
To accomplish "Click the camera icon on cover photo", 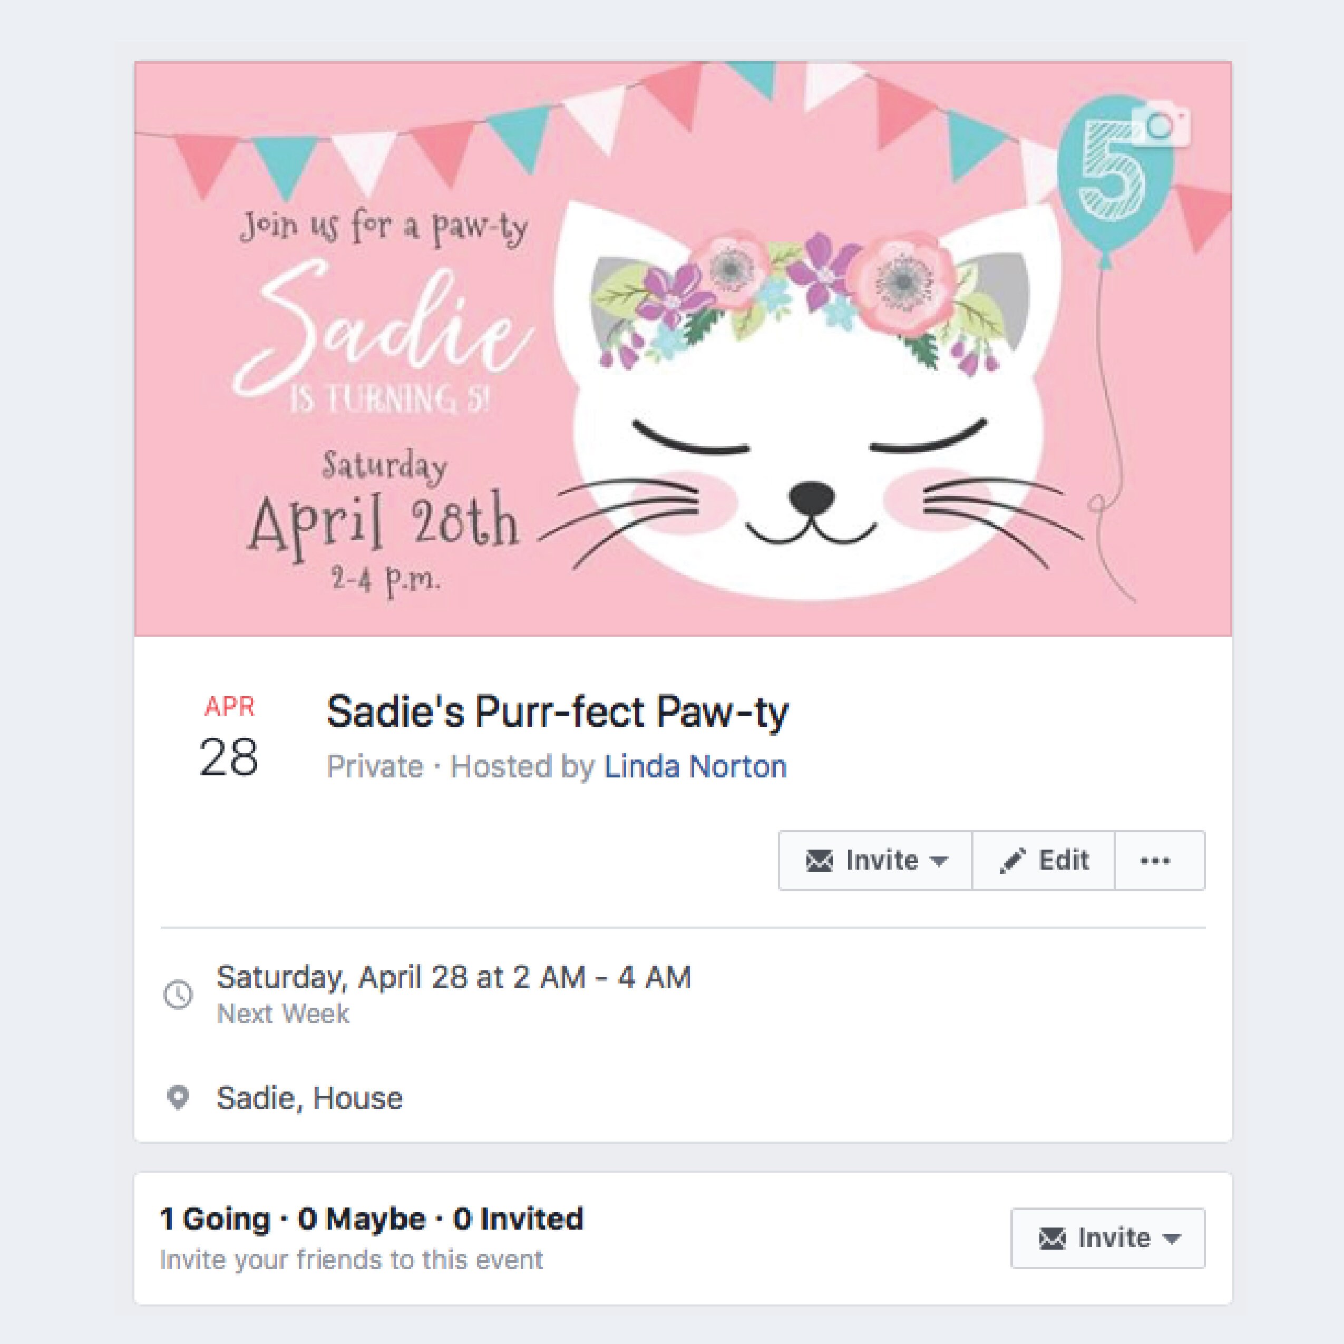I will [x=1161, y=125].
